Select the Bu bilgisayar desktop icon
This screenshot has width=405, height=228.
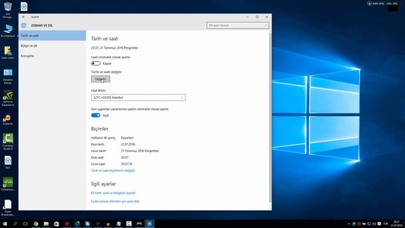coord(8,31)
